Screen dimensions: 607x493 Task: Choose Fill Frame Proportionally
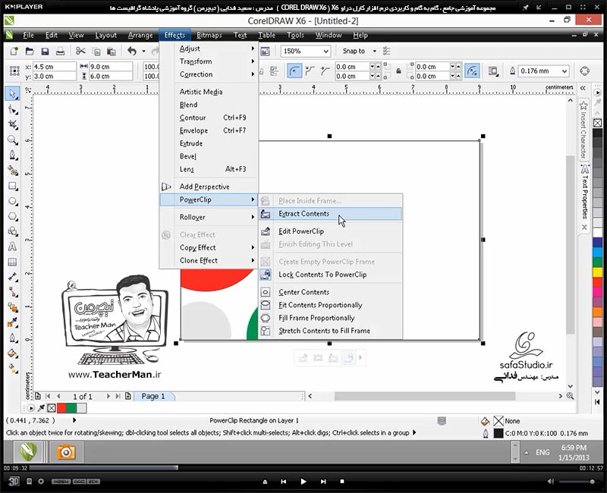point(331,318)
